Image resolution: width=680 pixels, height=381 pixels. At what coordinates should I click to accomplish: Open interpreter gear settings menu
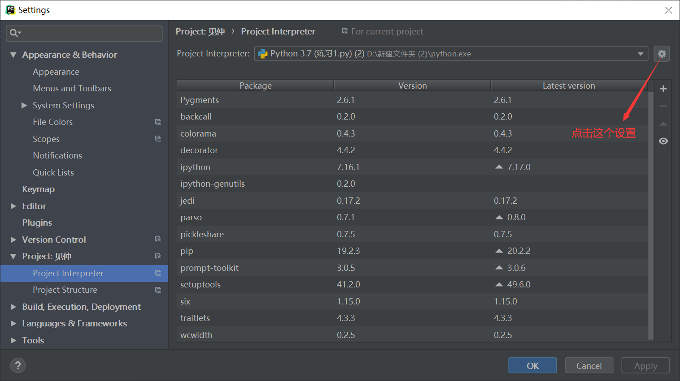[x=662, y=54]
